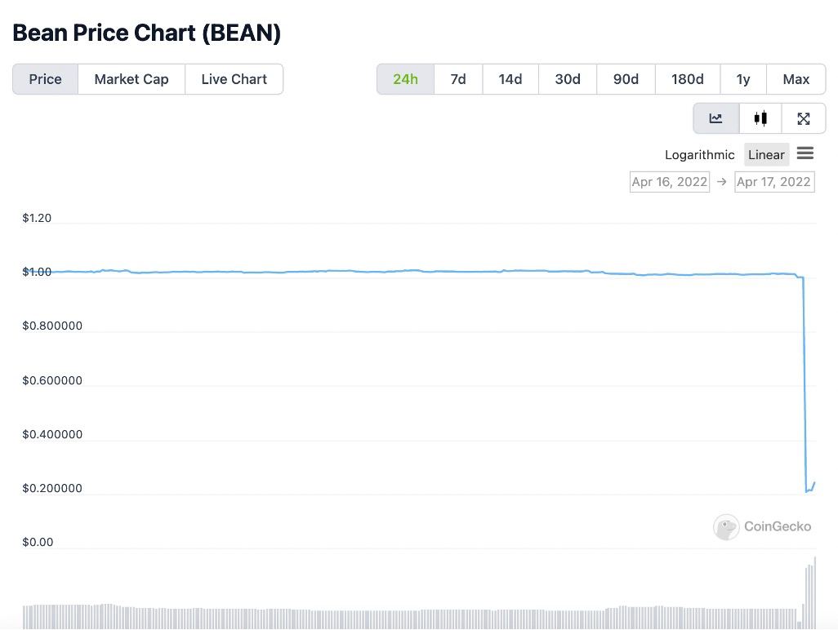Select the 24h time range
Image resolution: width=838 pixels, height=630 pixels.
tap(406, 79)
